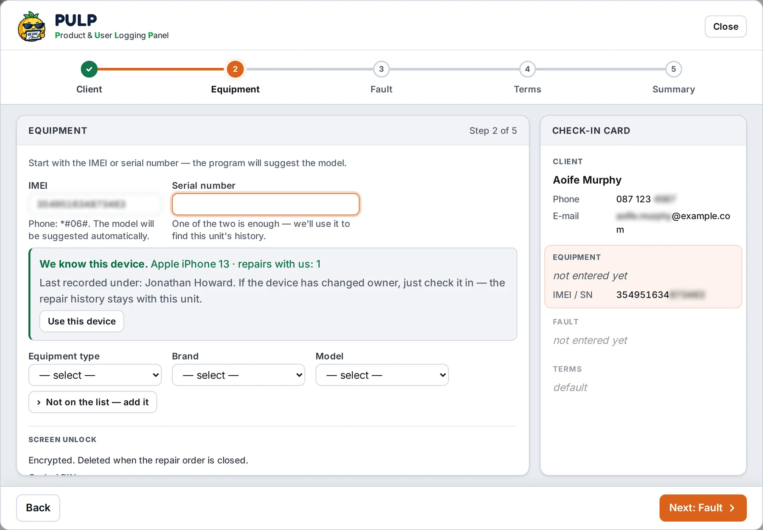Select the Step 2 of 5 label
Image resolution: width=763 pixels, height=530 pixels.
493,131
